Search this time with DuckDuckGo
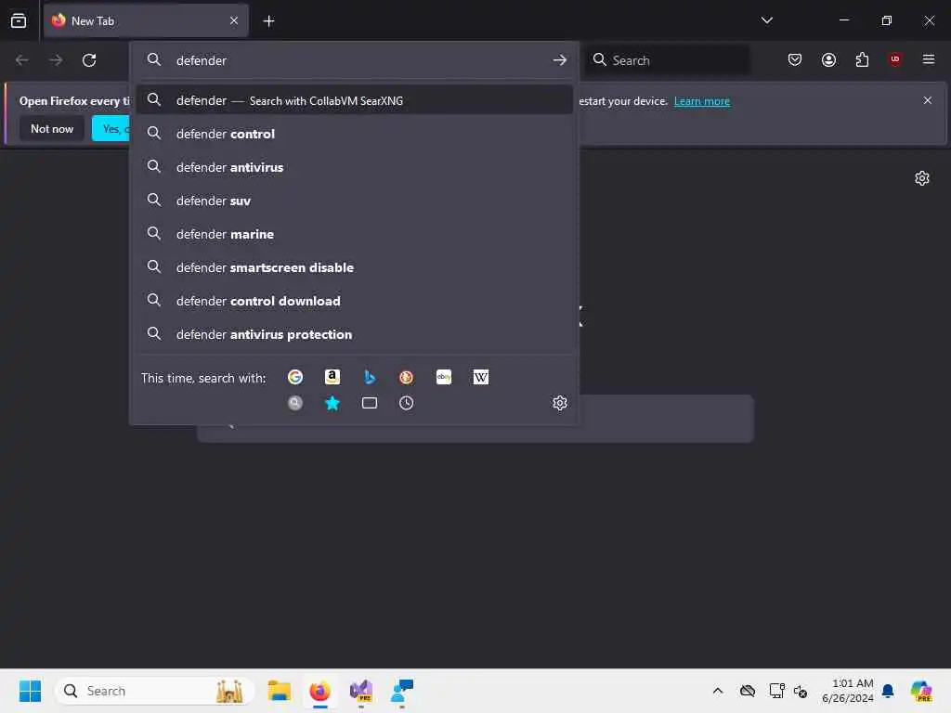Viewport: 951px width, 713px height. coord(407,377)
